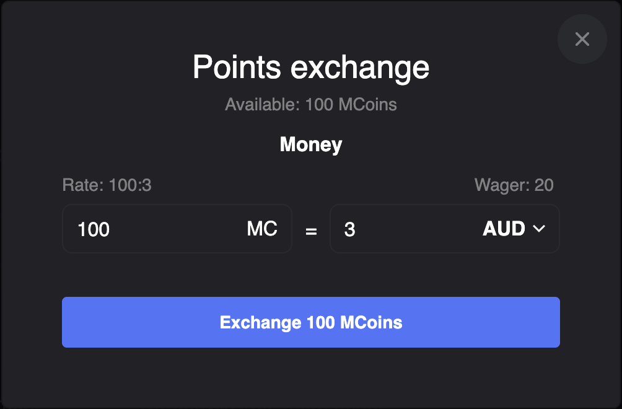Click the "Points" word in dialog title
This screenshot has width=622, height=409.
pyautogui.click(x=238, y=67)
